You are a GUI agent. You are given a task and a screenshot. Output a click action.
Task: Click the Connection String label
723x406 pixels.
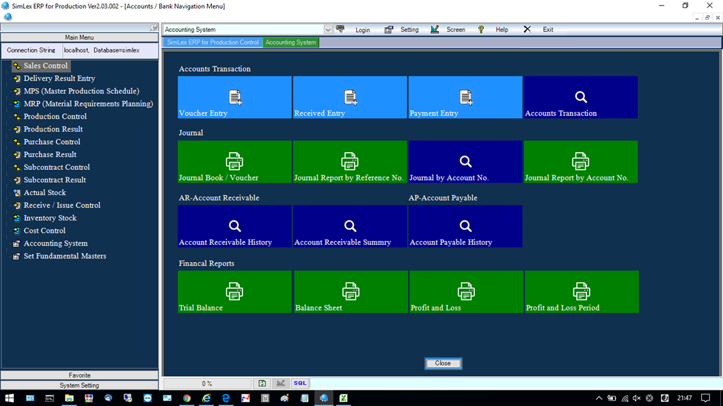tap(31, 50)
